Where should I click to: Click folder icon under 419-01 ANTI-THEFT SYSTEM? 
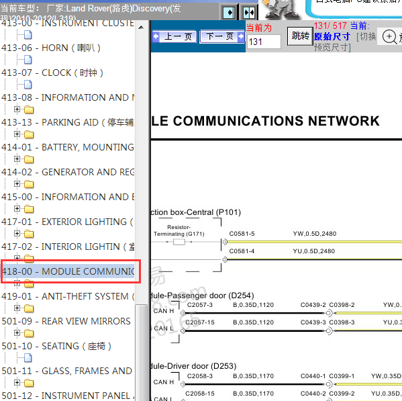pyautogui.click(x=29, y=308)
